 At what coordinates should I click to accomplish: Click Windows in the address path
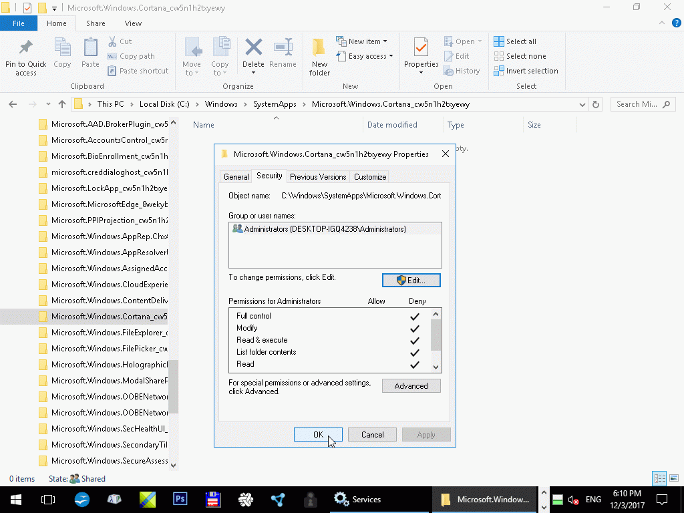pos(221,104)
